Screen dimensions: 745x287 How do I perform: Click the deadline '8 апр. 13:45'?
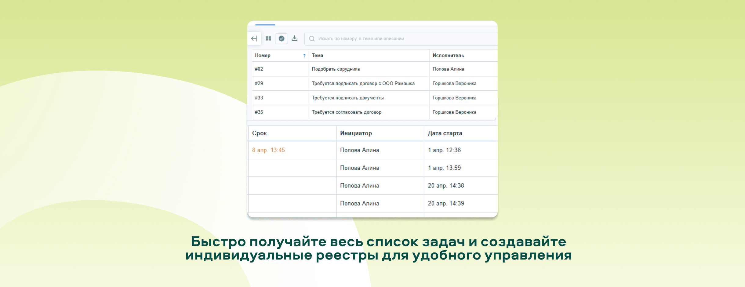(268, 150)
